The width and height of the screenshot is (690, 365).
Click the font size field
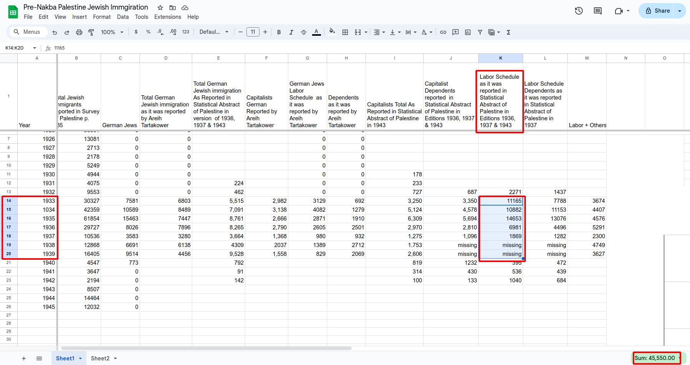(x=253, y=32)
